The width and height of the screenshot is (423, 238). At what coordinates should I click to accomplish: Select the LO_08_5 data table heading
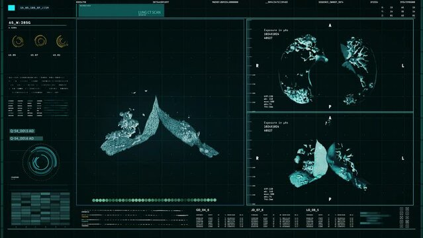(312, 210)
